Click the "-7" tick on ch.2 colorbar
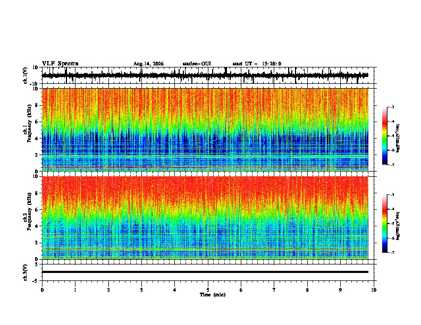421x325 pixels. point(392,253)
